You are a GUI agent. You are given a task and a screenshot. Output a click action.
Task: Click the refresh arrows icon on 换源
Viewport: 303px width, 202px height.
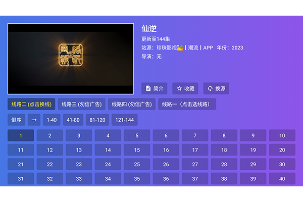(x=210, y=88)
